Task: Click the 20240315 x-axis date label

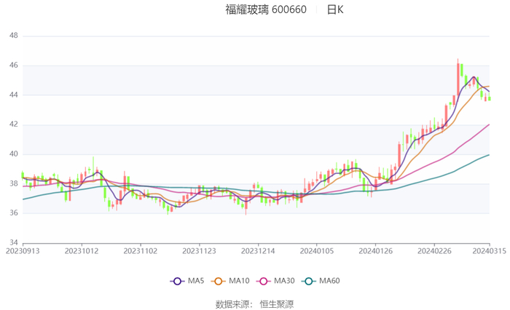Action: pyautogui.click(x=489, y=251)
